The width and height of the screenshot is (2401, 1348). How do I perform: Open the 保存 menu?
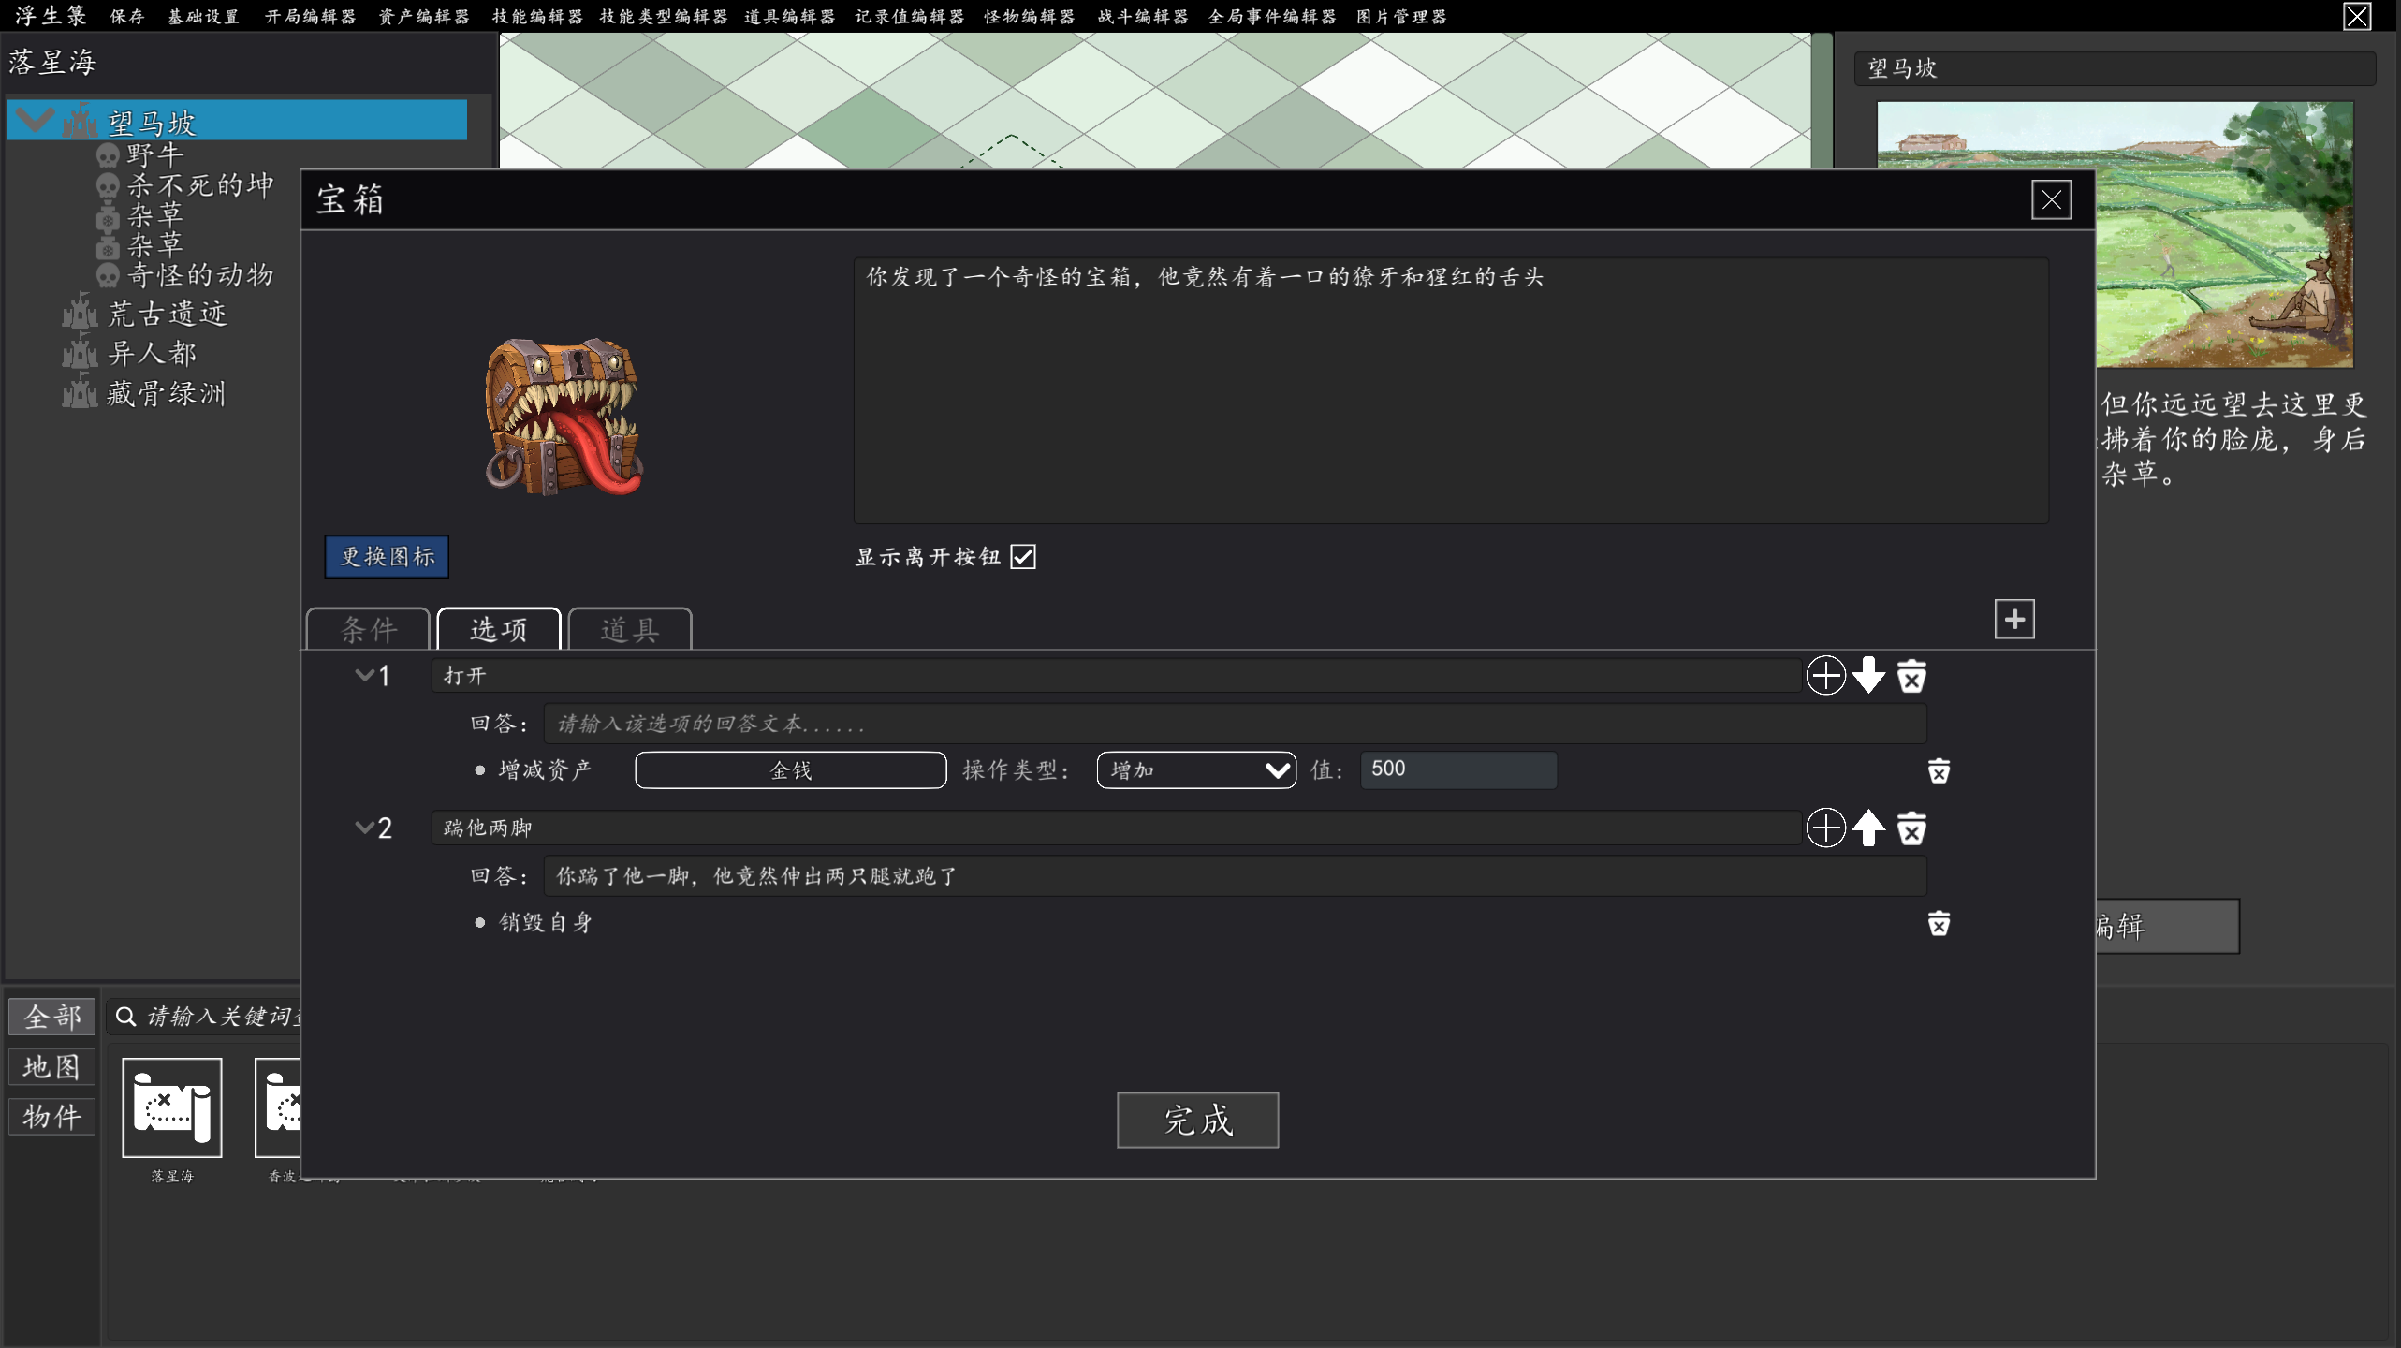click(127, 17)
